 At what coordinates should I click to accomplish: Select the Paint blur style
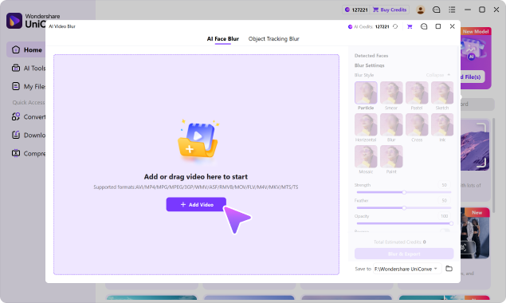pos(391,156)
